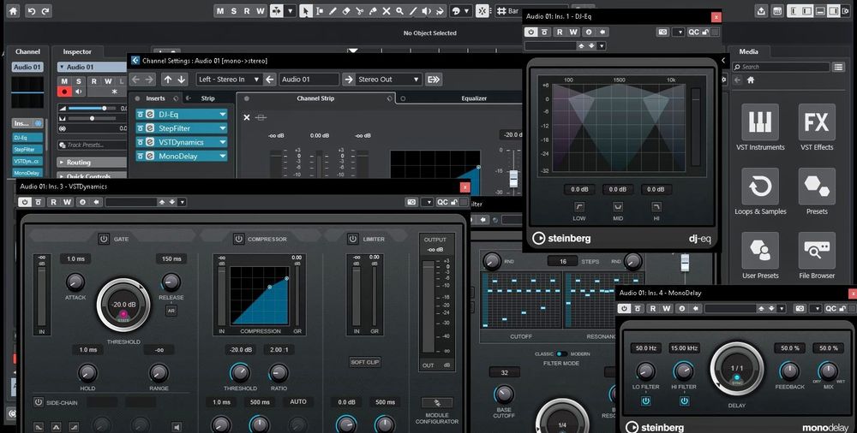Click the export arrow icon in top right toolbar
Screen dimensions: 857x433
click(761, 11)
